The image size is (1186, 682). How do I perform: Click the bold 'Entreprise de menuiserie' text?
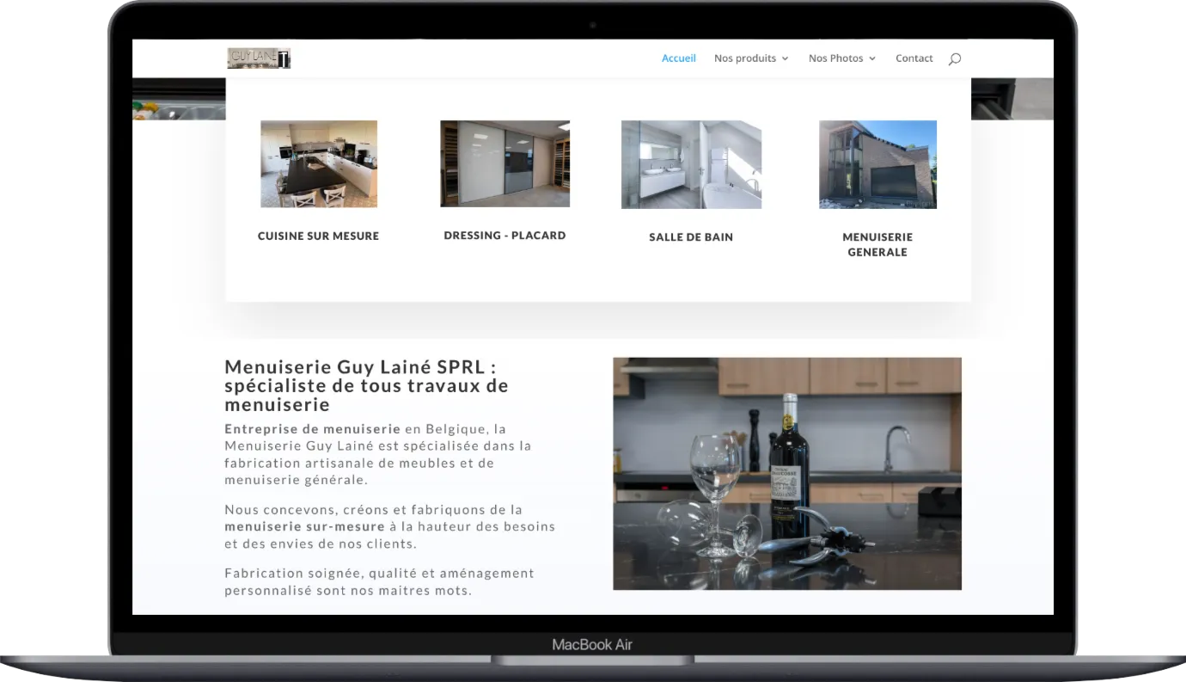(313, 429)
